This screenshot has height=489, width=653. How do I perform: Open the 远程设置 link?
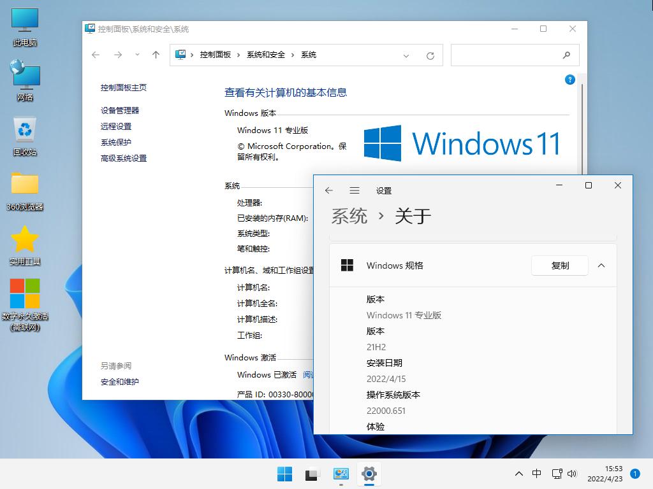coord(116,127)
